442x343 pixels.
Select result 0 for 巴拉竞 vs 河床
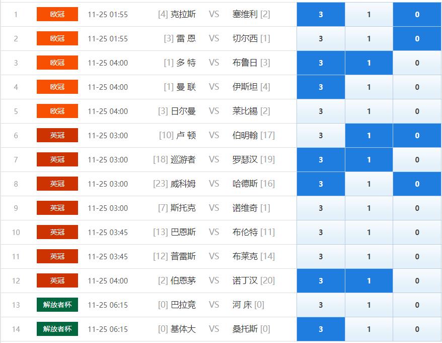tap(417, 305)
